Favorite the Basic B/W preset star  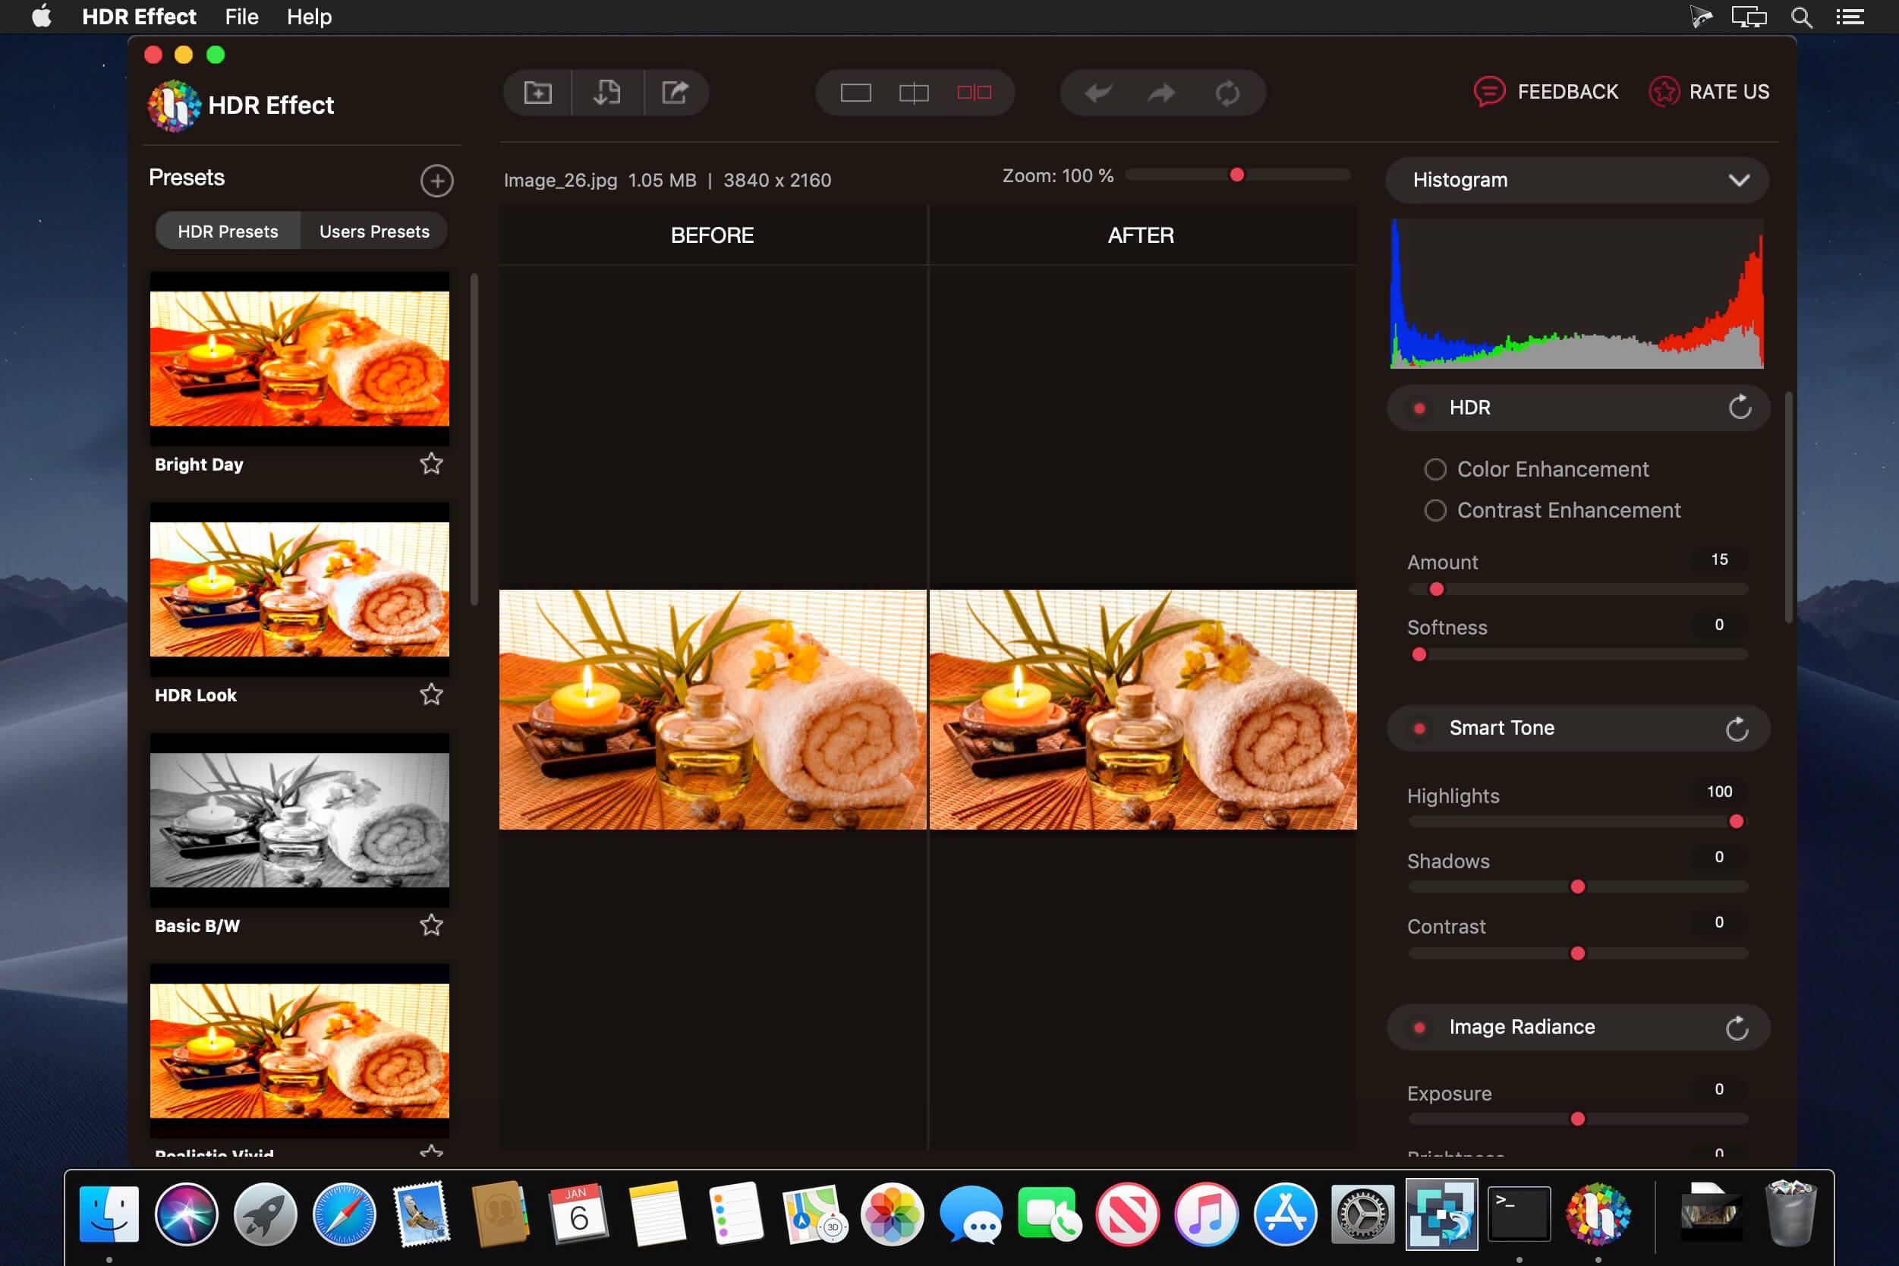[x=431, y=925]
